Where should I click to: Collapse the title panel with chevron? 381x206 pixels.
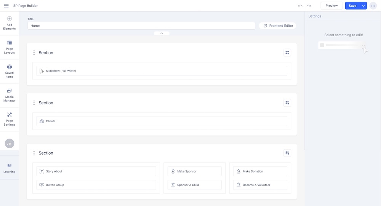pos(162,33)
